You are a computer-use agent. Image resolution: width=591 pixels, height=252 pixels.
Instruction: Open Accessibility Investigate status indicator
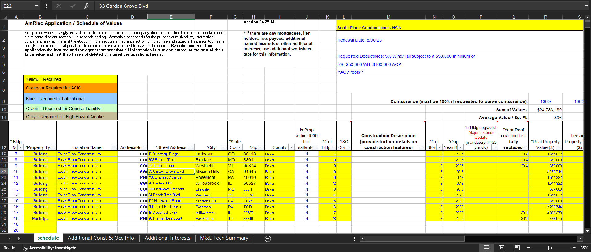49,248
